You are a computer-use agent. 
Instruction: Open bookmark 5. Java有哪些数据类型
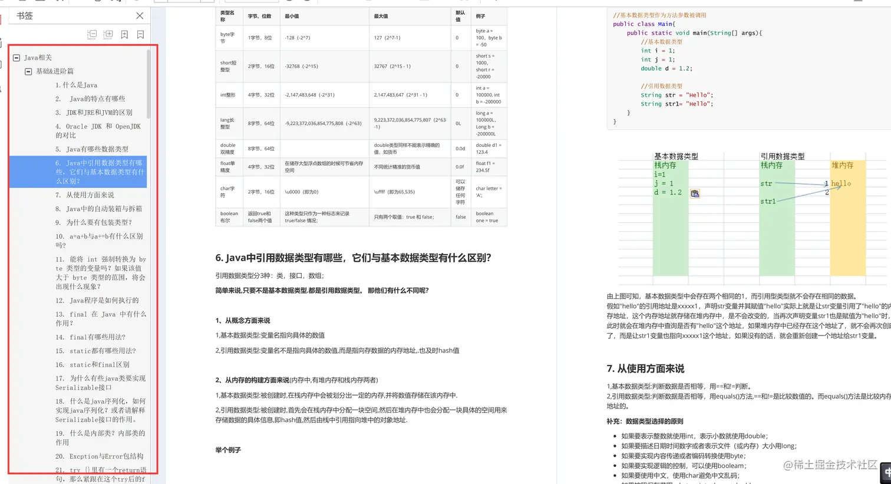(x=92, y=149)
